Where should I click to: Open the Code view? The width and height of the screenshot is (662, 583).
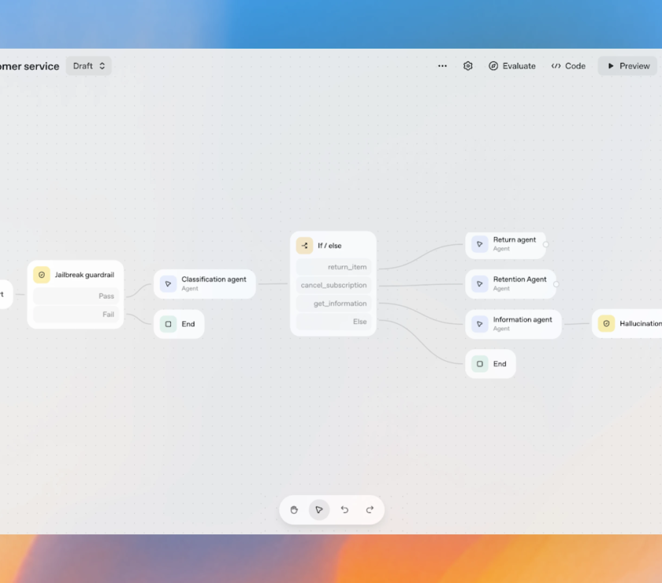(x=568, y=66)
